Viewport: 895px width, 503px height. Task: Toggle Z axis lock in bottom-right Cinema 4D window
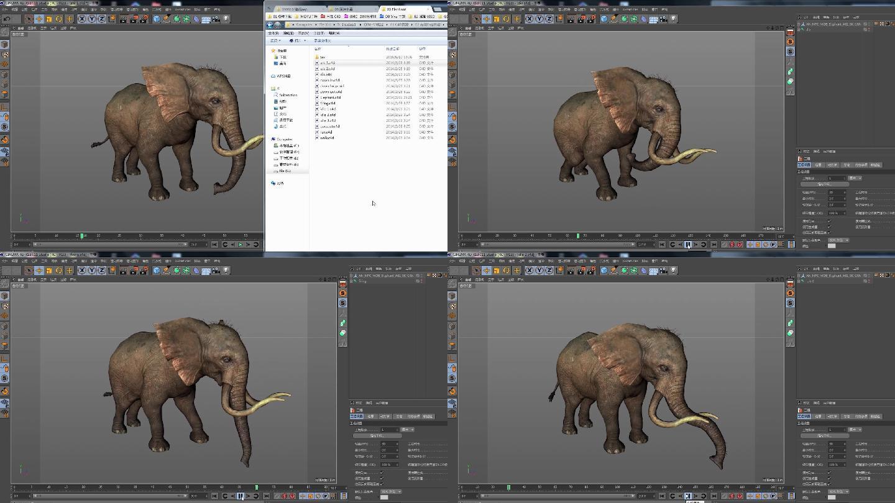click(x=549, y=270)
